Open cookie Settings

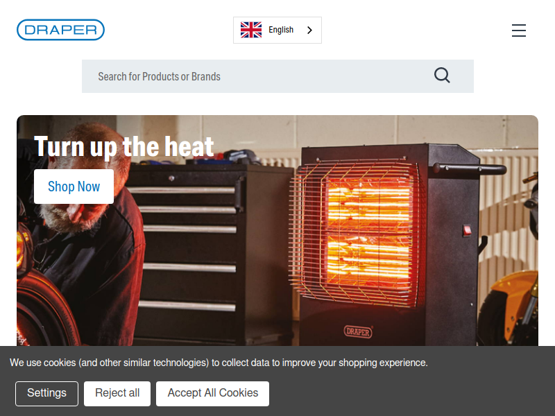46,393
